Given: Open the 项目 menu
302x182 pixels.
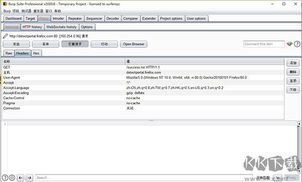Looking at the screenshot, I should click(16, 11).
